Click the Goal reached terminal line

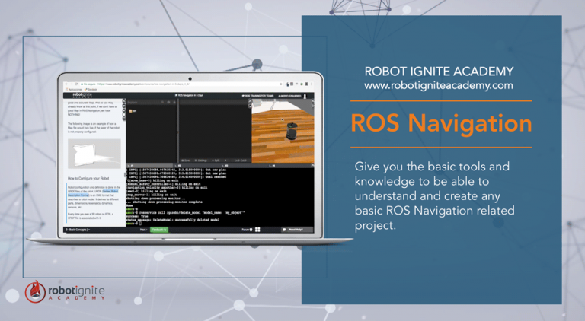(x=176, y=177)
